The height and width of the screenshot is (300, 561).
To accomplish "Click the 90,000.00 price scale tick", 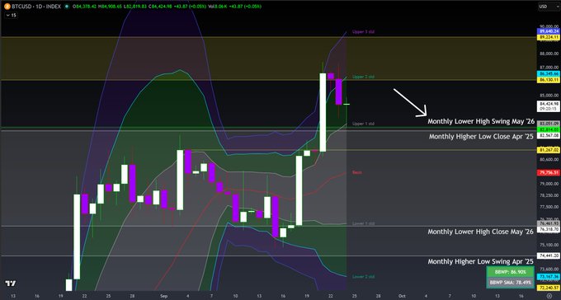I will [x=549, y=26].
